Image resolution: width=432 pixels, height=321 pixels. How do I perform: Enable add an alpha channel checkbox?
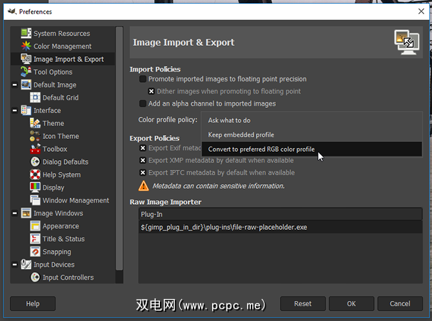pyautogui.click(x=142, y=103)
